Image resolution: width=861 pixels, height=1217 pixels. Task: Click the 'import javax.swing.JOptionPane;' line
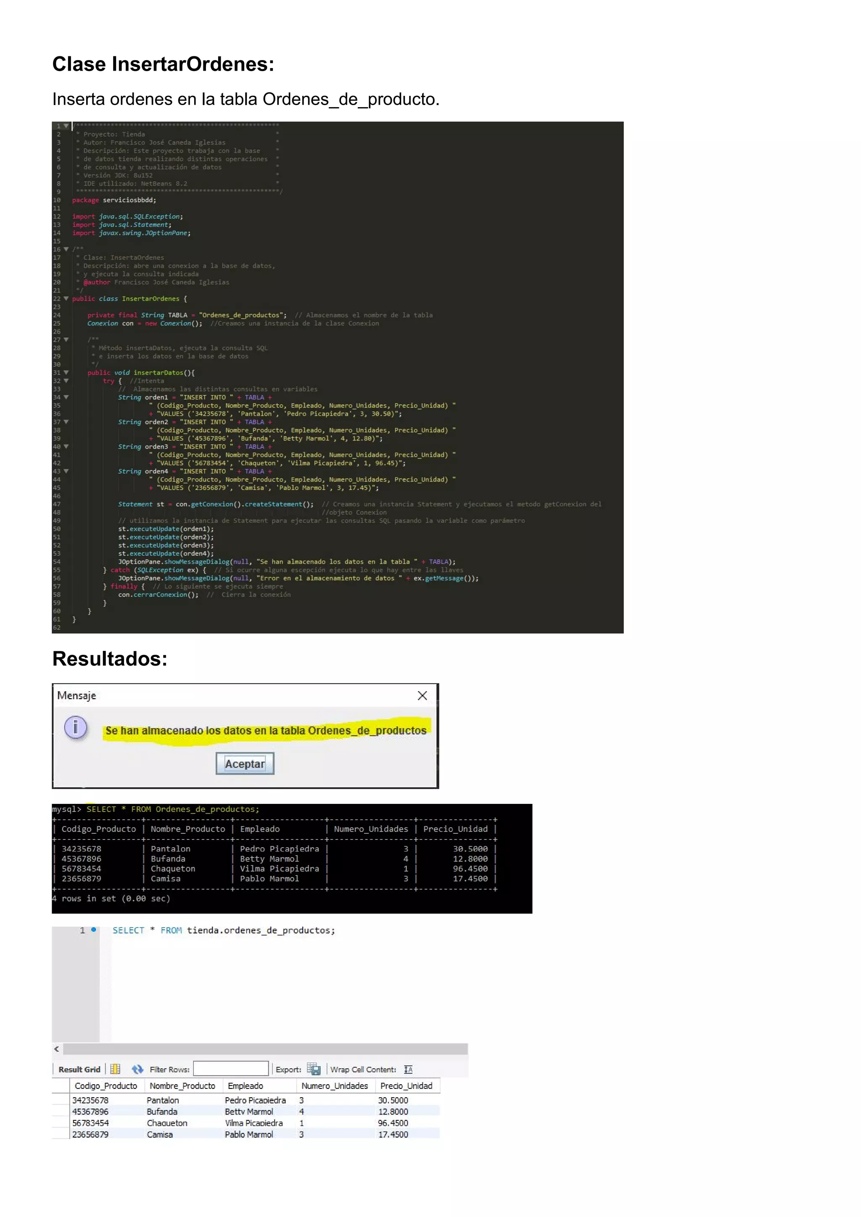click(x=132, y=233)
